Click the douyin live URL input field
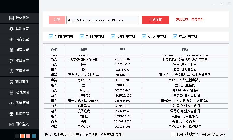Screen dimensions: 233x140 pos(102,20)
